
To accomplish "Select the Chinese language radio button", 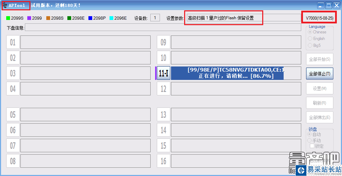I will (x=310, y=32).
